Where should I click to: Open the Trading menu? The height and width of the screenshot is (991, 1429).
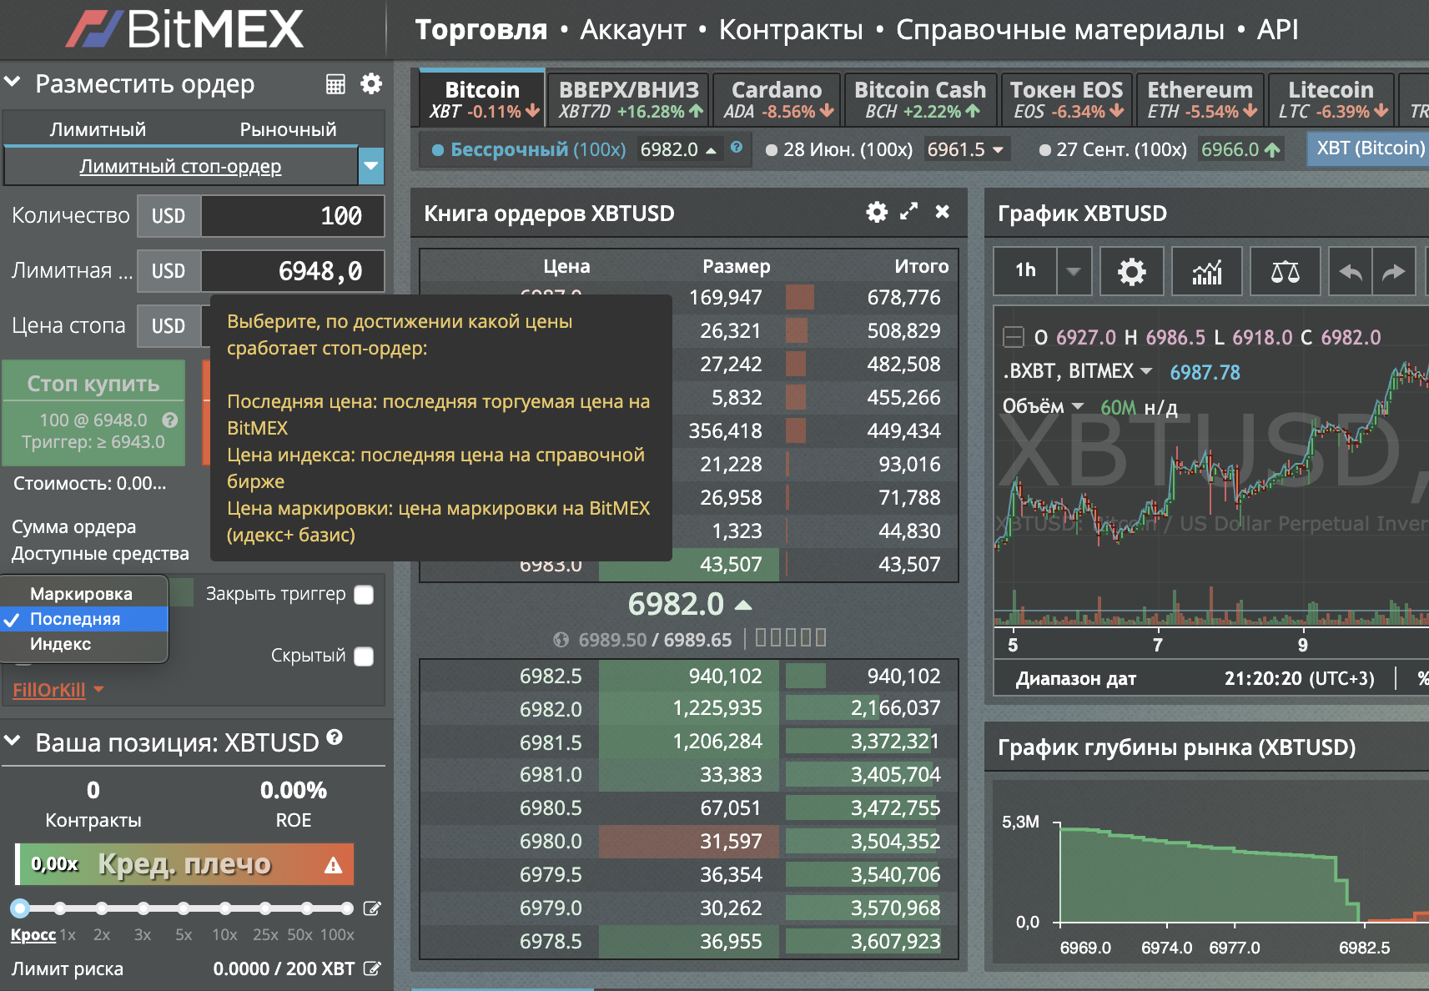point(481,30)
